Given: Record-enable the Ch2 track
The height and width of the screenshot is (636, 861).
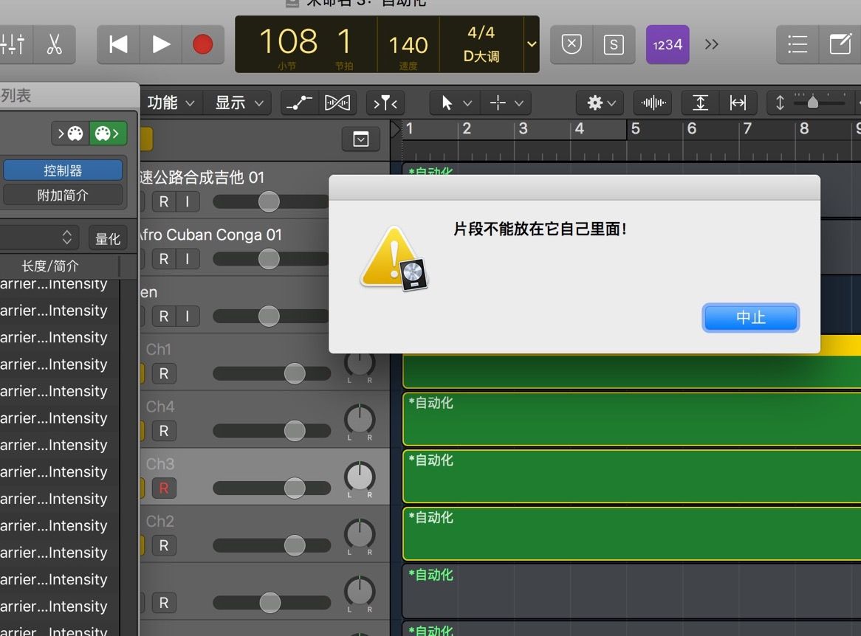Looking at the screenshot, I should [164, 545].
